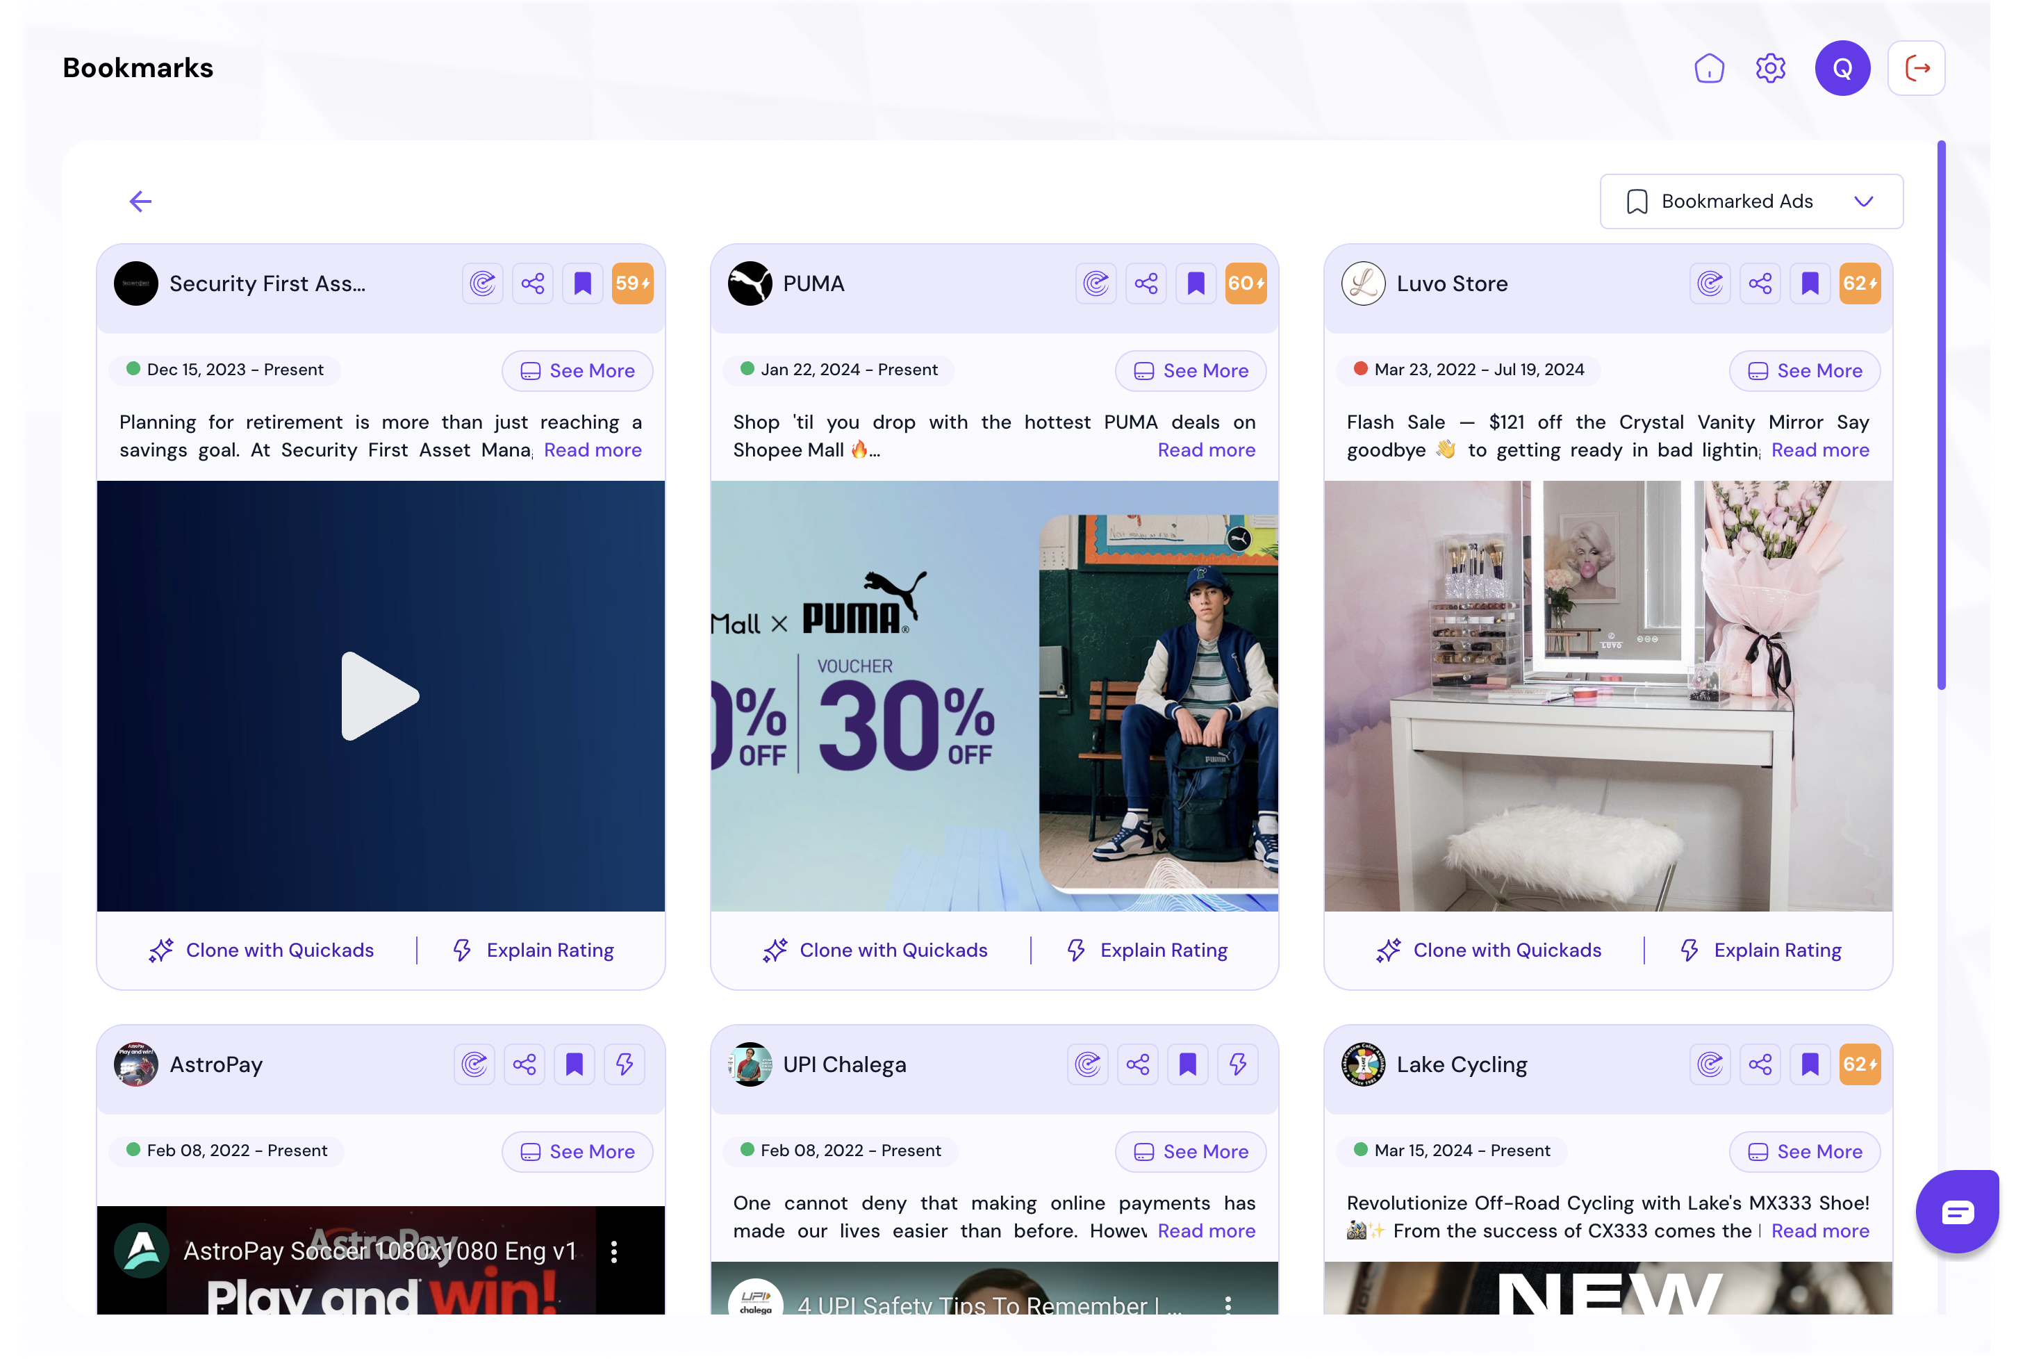Screen dimensions: 2041x1359
Task: Expand Read more on PUMA Shopee text
Action: point(1207,450)
